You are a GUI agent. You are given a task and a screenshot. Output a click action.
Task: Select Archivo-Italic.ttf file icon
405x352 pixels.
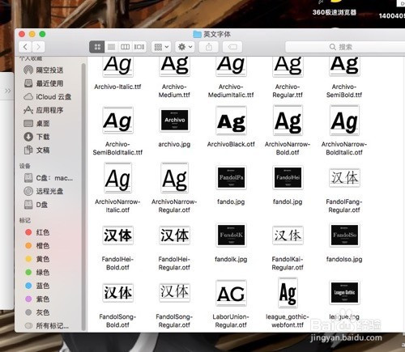point(117,66)
